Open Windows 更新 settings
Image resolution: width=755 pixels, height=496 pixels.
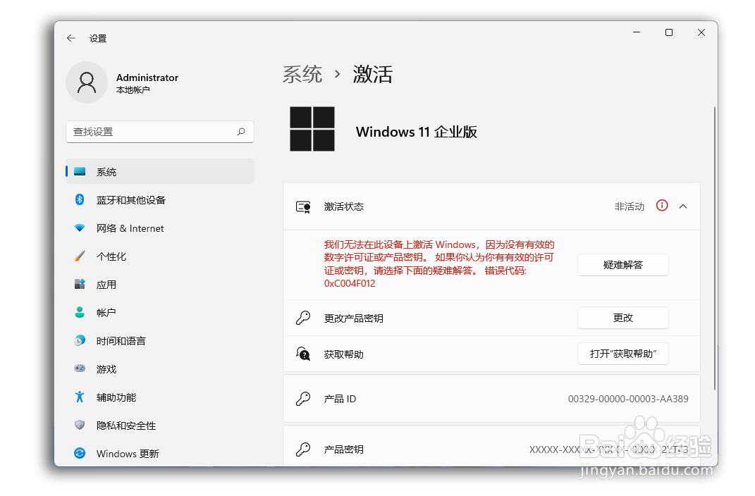click(160, 454)
